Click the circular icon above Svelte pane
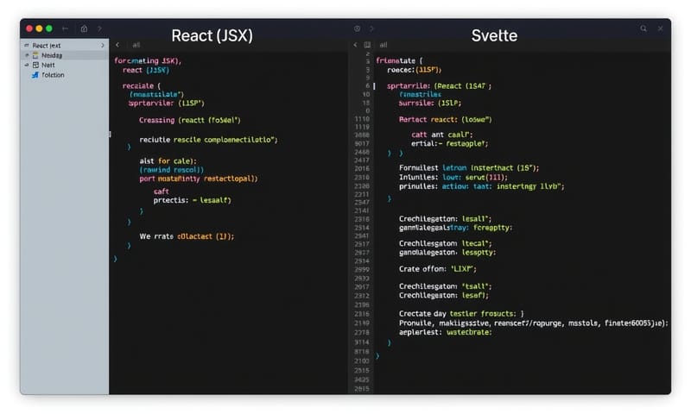Screen dimensions: 691x414 [357, 28]
